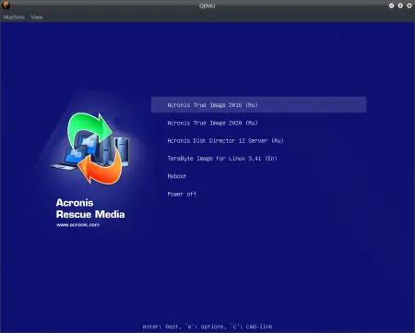415x333 pixels.
Task: Close the QEMU window
Action: pos(409,6)
